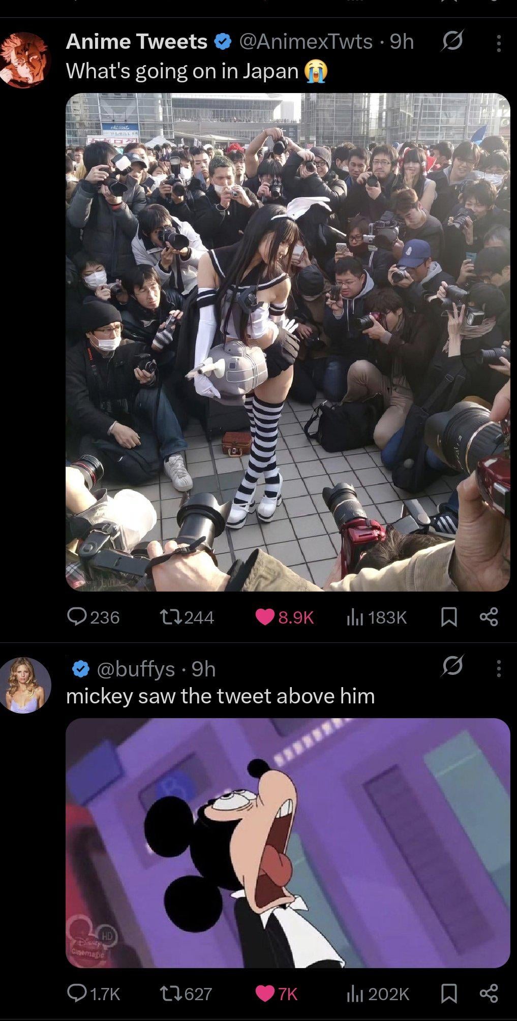This screenshot has height=1021, width=517.
Task: Open Grok slash icon on Anime Tweets post
Action: (452, 41)
